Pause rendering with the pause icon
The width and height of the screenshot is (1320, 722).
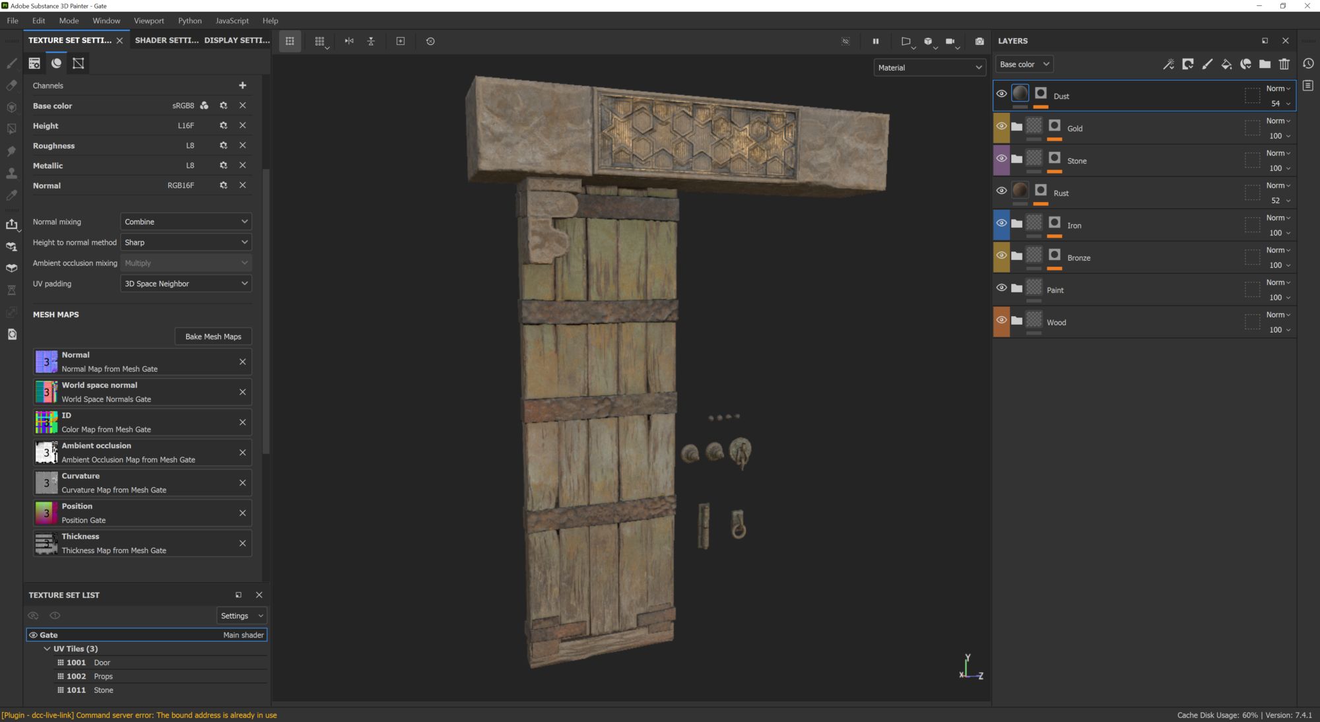pos(876,41)
